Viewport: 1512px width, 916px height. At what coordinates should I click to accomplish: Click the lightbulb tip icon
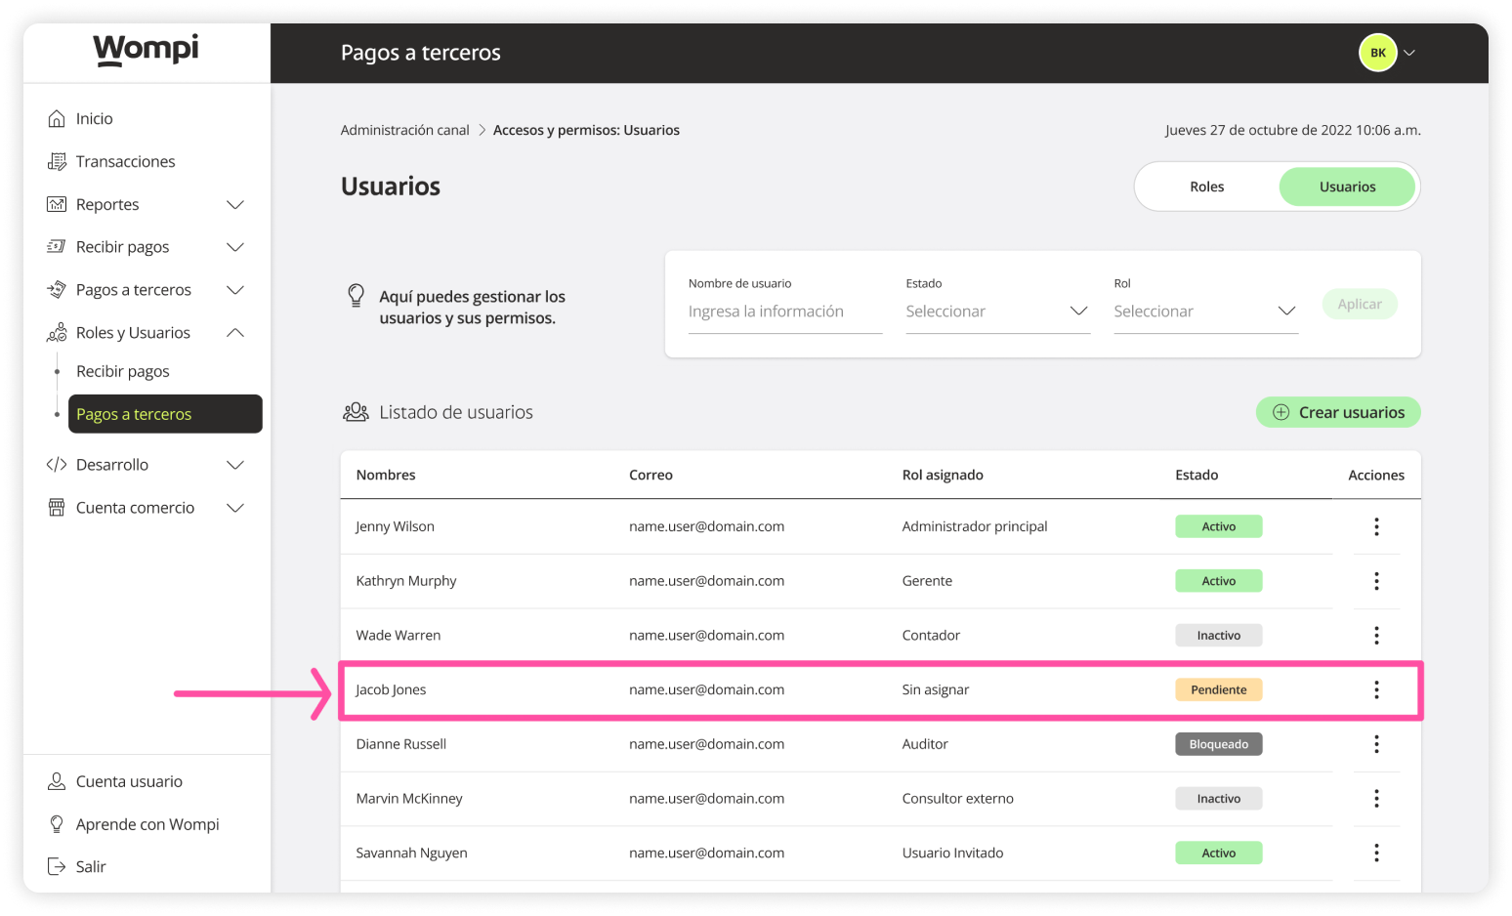(356, 297)
